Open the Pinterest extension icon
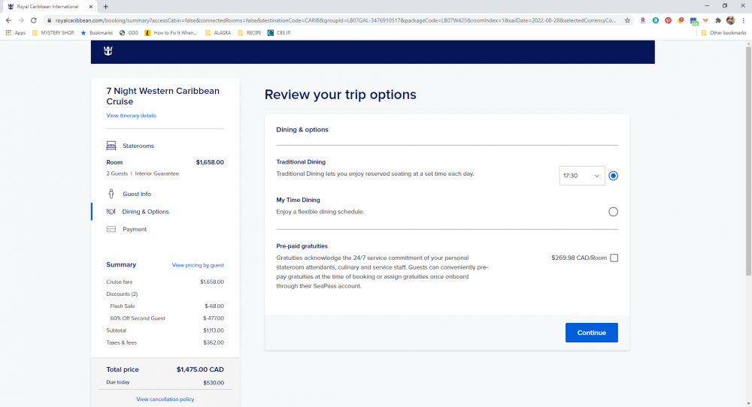 point(668,20)
